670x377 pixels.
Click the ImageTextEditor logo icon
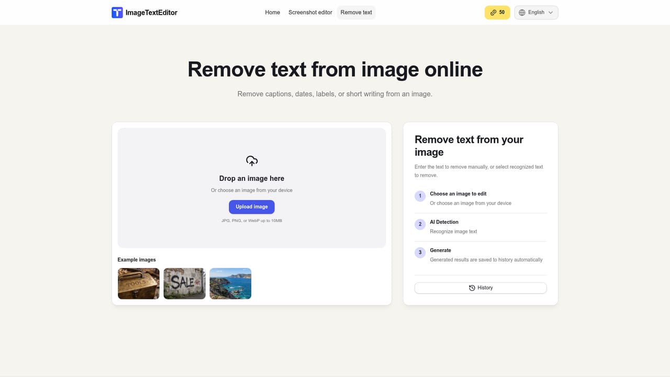117,13
